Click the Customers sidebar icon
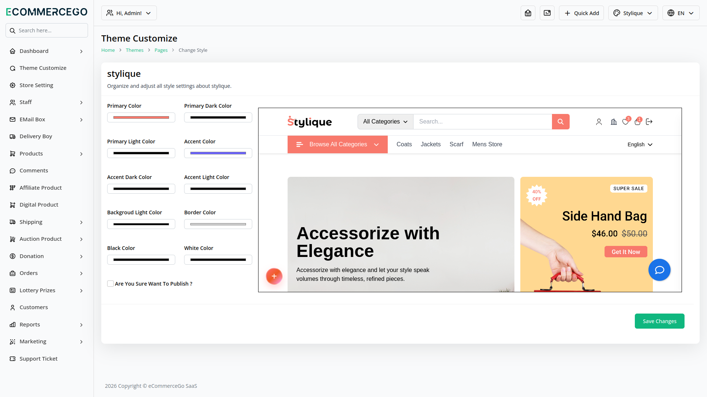The width and height of the screenshot is (707, 397). click(13, 307)
